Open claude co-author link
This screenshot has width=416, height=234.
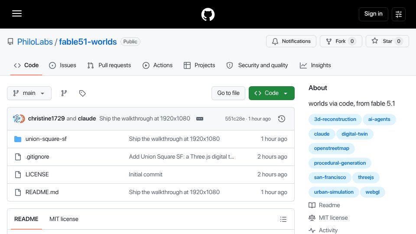[87, 119]
